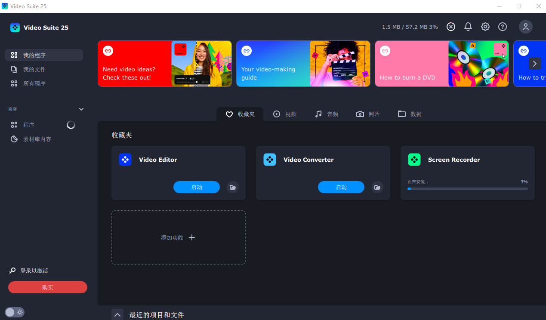Screen dimensions: 546x320
Task: Switch to the 视频 tab
Action: pos(285,114)
